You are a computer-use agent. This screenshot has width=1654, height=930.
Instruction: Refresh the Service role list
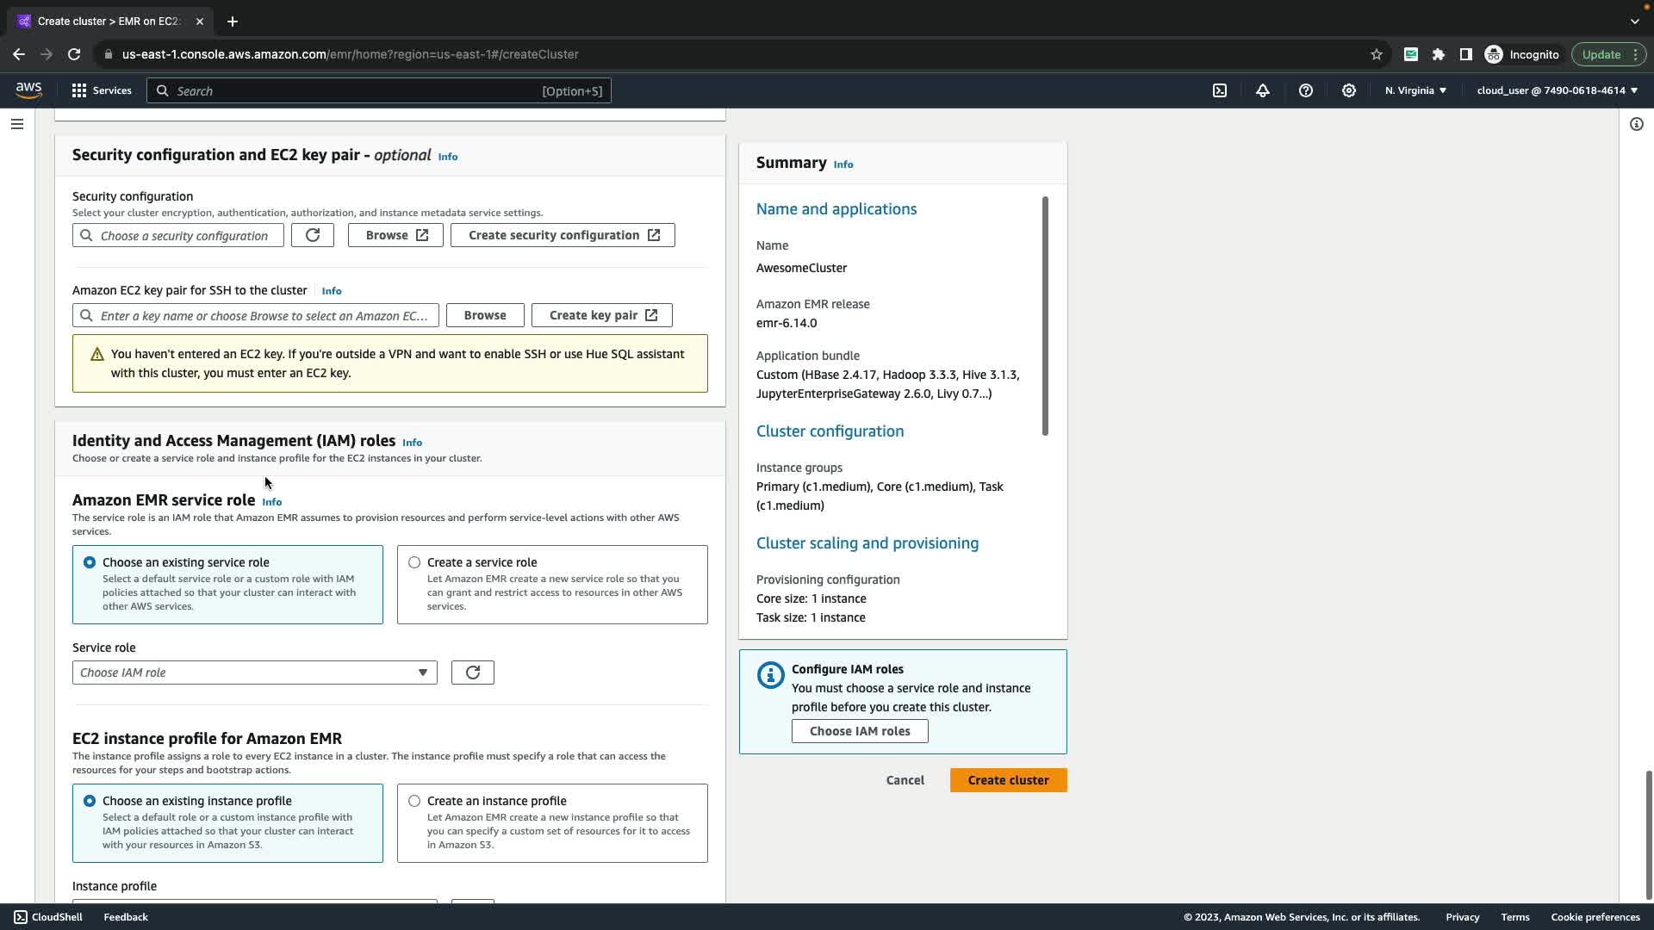(x=473, y=673)
